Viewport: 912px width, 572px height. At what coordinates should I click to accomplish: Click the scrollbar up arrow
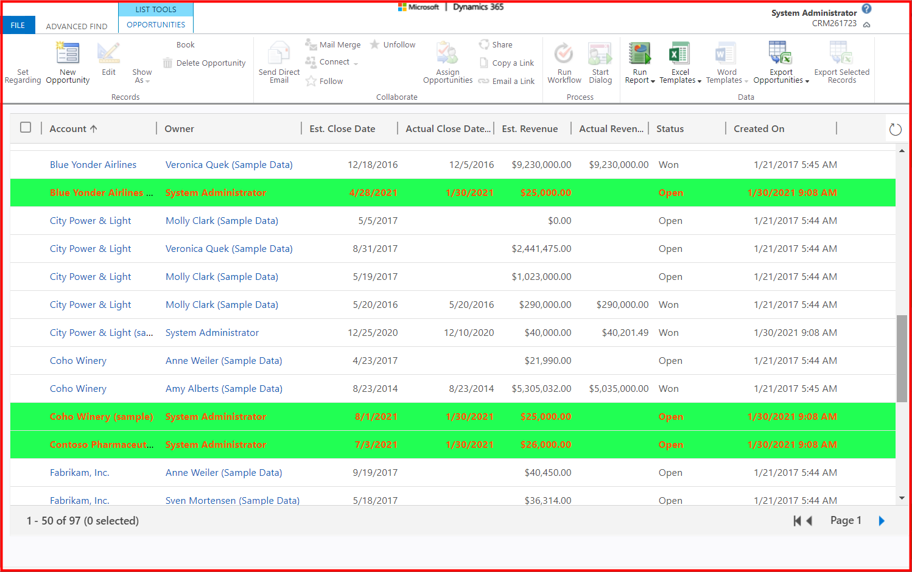(902, 150)
